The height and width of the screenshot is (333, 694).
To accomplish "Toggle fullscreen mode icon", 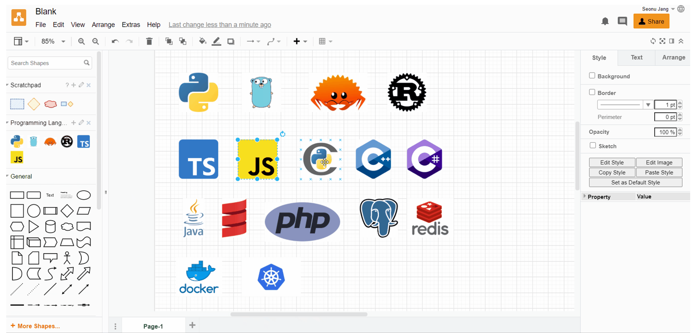I will click(662, 42).
